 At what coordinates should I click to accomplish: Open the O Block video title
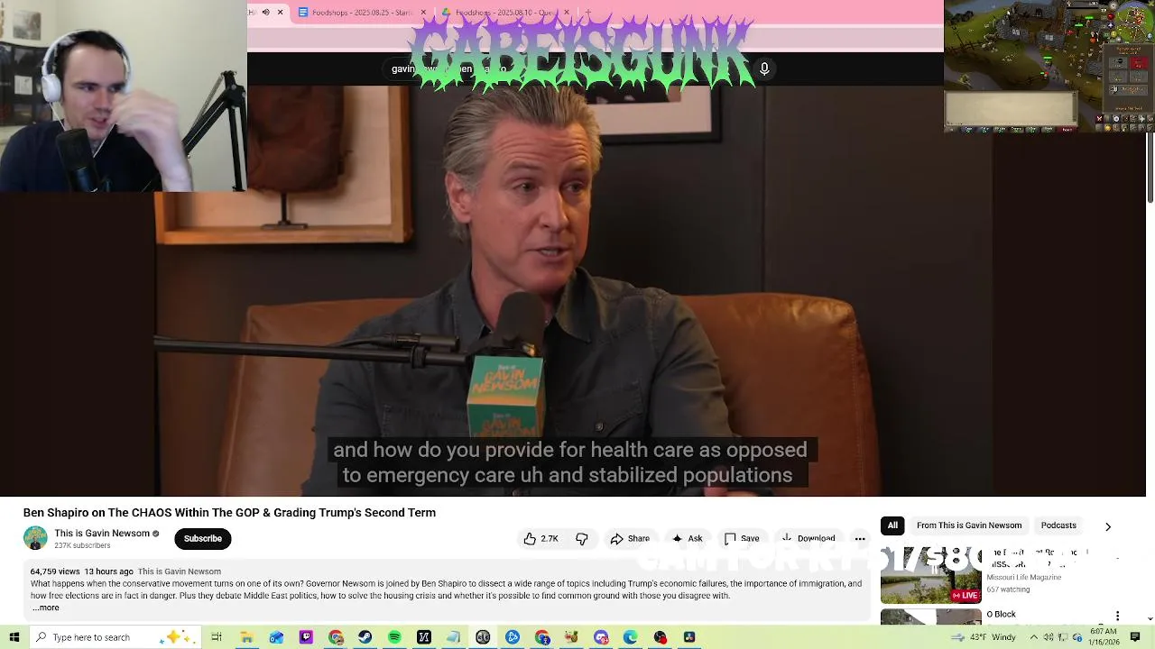(x=1001, y=614)
